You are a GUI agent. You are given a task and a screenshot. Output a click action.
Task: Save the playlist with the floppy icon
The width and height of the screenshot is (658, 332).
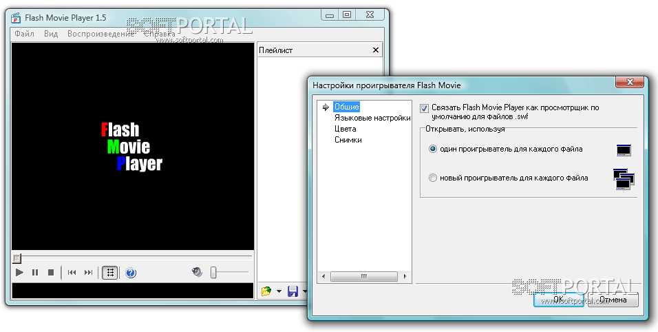pos(293,291)
